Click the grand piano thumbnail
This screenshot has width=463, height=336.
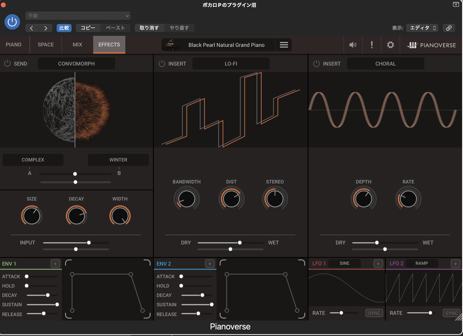point(170,45)
